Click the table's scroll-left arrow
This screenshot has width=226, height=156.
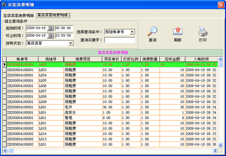(x=5, y=150)
